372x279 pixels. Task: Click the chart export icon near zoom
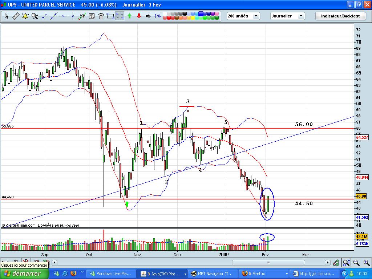pos(336,263)
